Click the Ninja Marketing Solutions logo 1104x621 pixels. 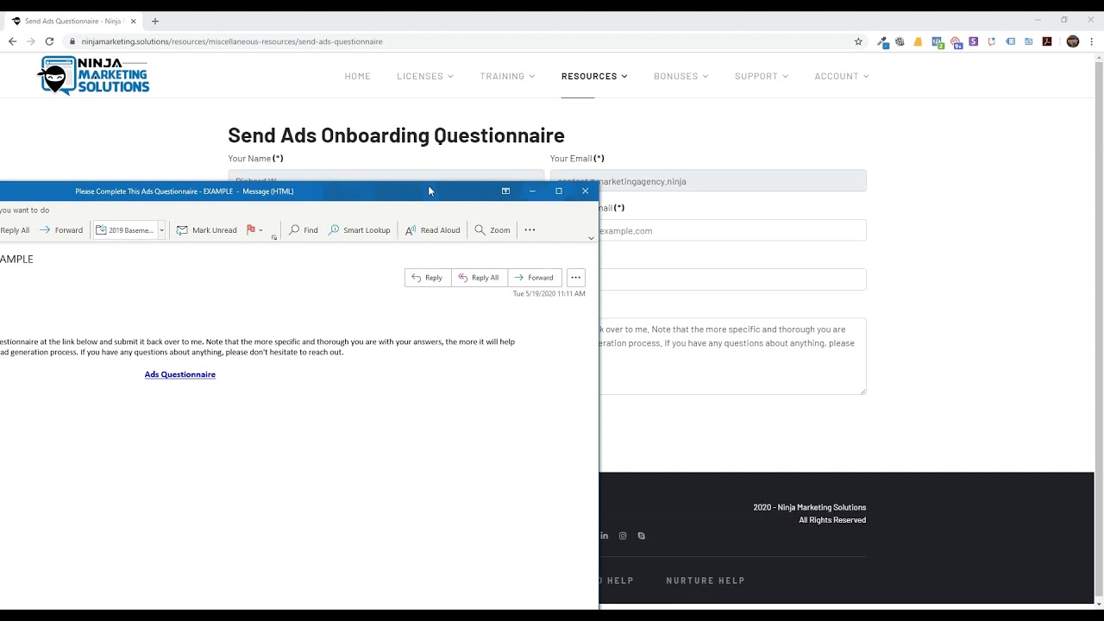coord(93,76)
